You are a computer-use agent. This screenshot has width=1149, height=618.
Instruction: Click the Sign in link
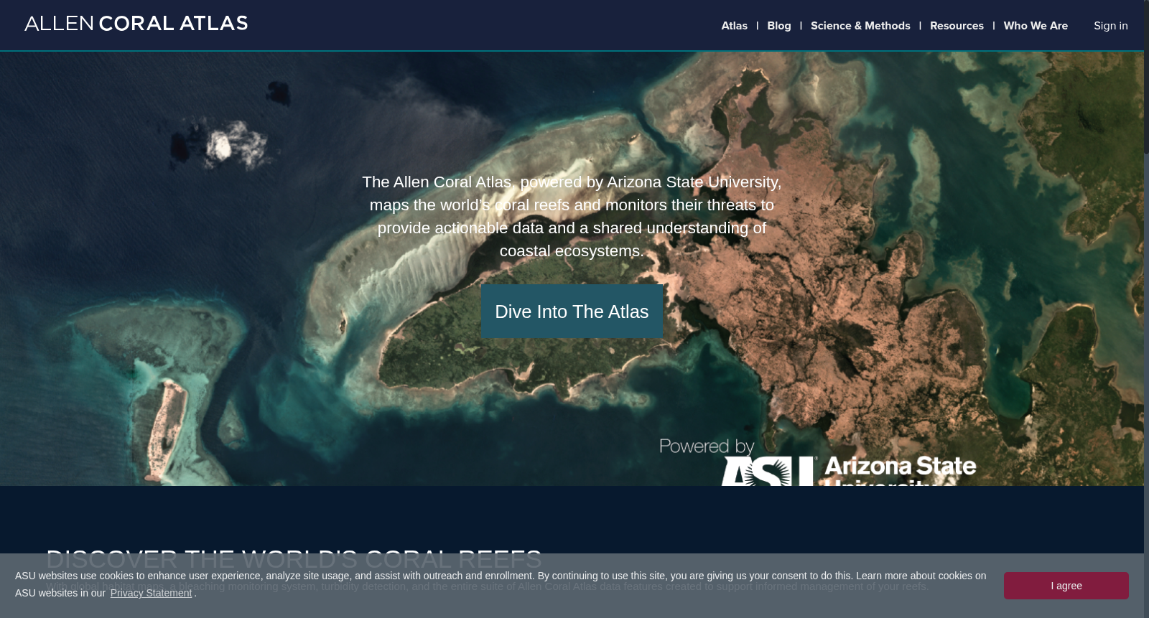pyautogui.click(x=1110, y=26)
